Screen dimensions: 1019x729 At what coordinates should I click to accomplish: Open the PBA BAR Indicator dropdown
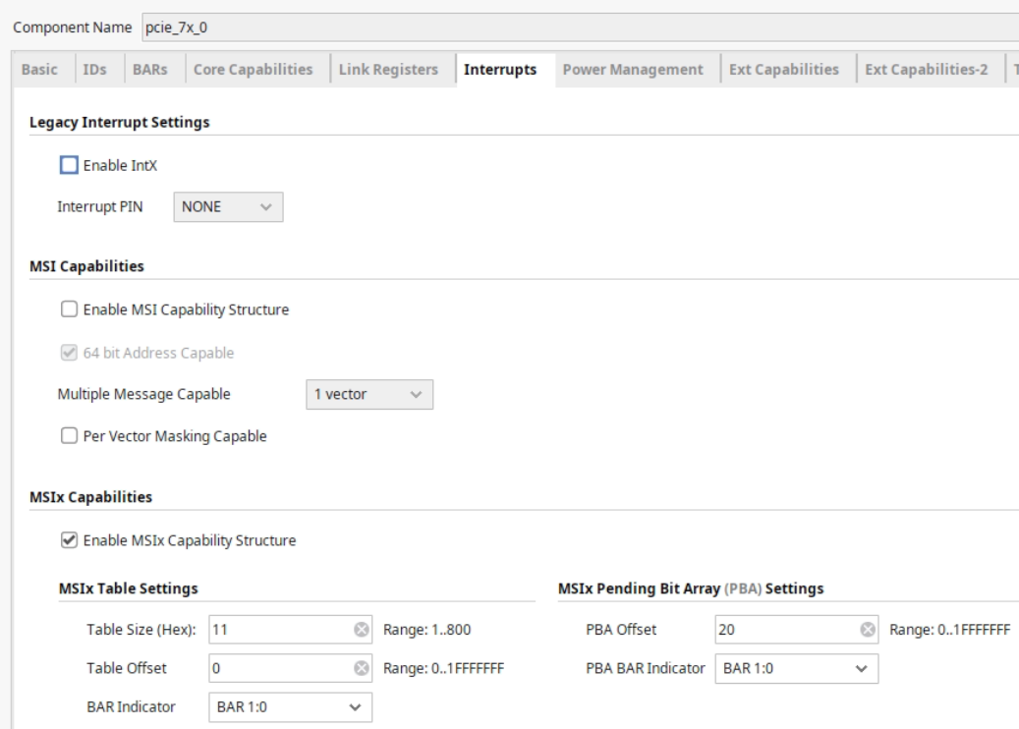pyautogui.click(x=797, y=668)
